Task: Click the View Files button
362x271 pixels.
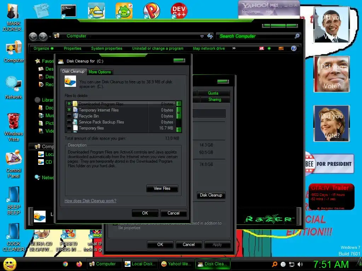Action: coord(162,188)
